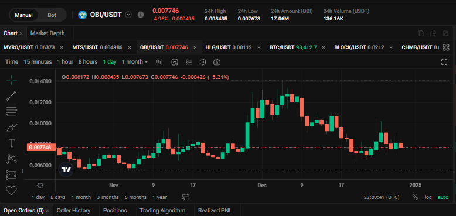
Task: Click the heart favorites icon
Action: (12, 190)
